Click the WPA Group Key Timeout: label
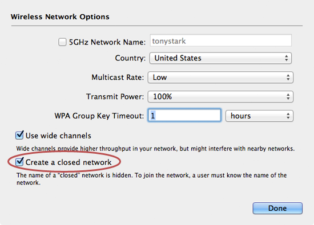Image resolution: width=314 pixels, height=225 pixels. tap(99, 116)
